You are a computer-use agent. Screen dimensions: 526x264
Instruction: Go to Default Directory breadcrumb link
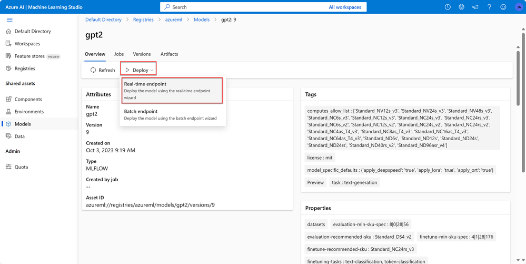point(103,20)
